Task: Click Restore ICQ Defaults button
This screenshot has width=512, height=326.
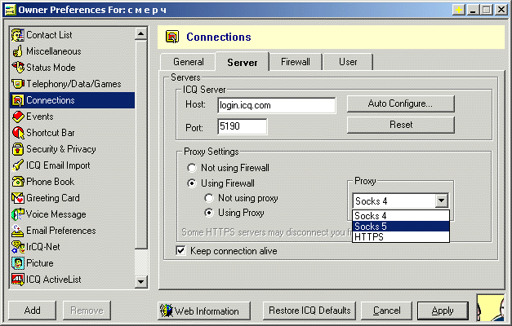Action: point(309,311)
